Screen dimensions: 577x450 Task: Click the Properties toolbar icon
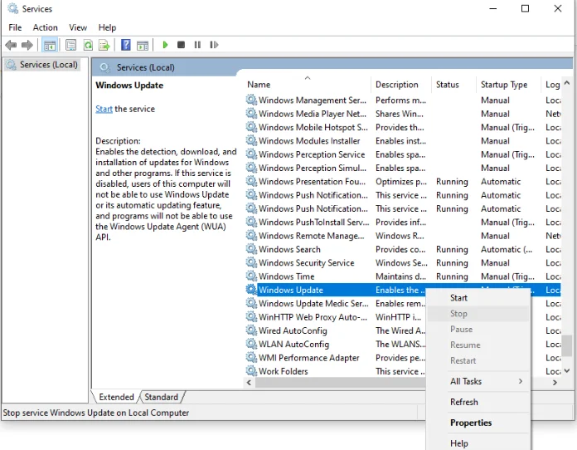[x=70, y=45]
